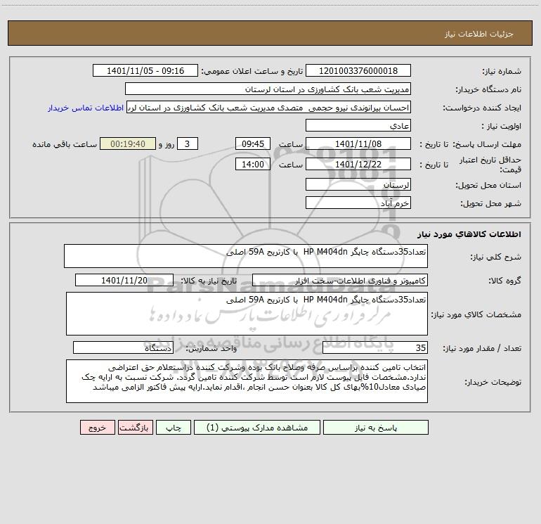Click the چاپ print button

click(174, 428)
